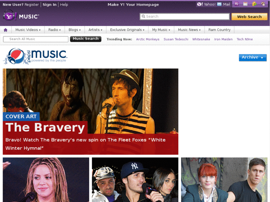Focus the Search All Music field
The width and height of the screenshot is (270, 202).
pyautogui.click(x=36, y=39)
